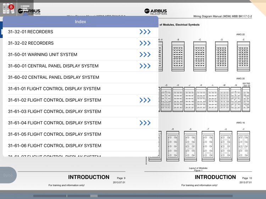The image size is (266, 199).
Task: Expand 31-60-01 CENTRAL PANEL DISPLAY chevrons
Action: [145, 66]
